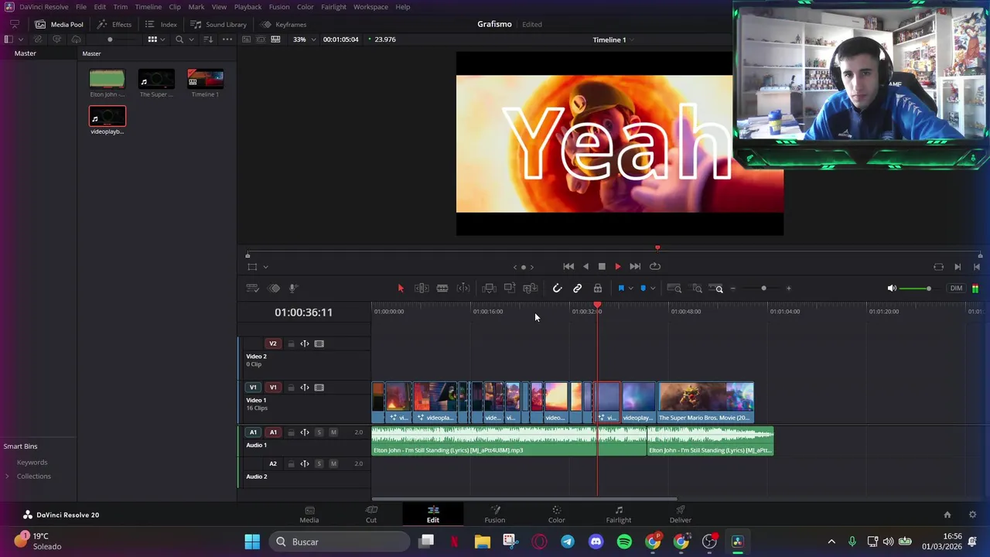Open the Effects panel
Screen dimensions: 990x557
point(114,24)
